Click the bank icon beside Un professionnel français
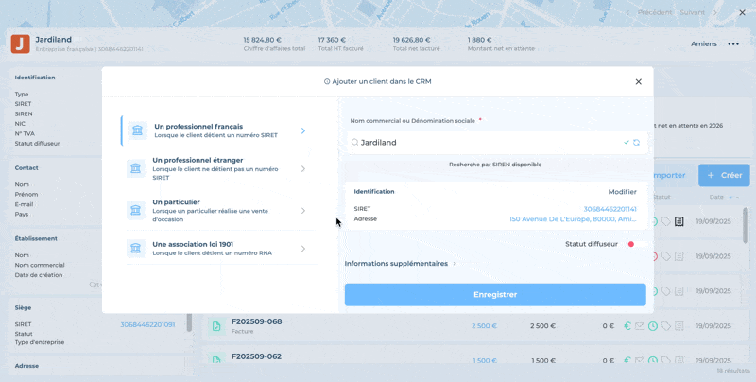This screenshot has width=756, height=382. [x=137, y=130]
